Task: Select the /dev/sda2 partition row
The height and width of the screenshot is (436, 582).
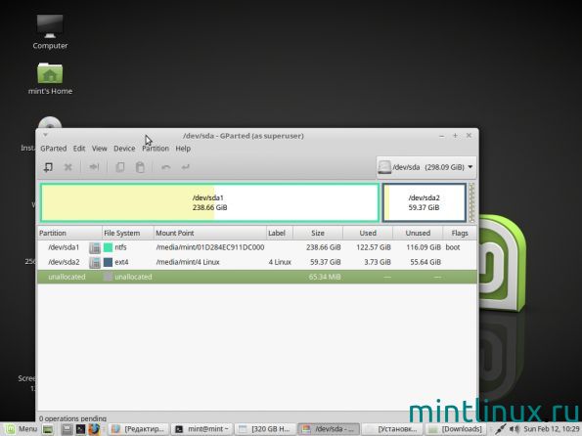Action: [x=257, y=262]
